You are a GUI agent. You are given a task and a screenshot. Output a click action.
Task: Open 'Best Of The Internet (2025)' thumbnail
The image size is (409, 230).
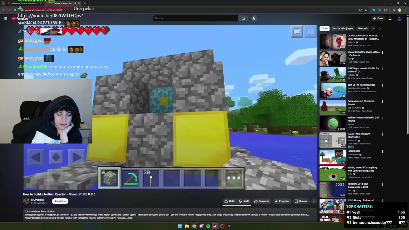333,91
